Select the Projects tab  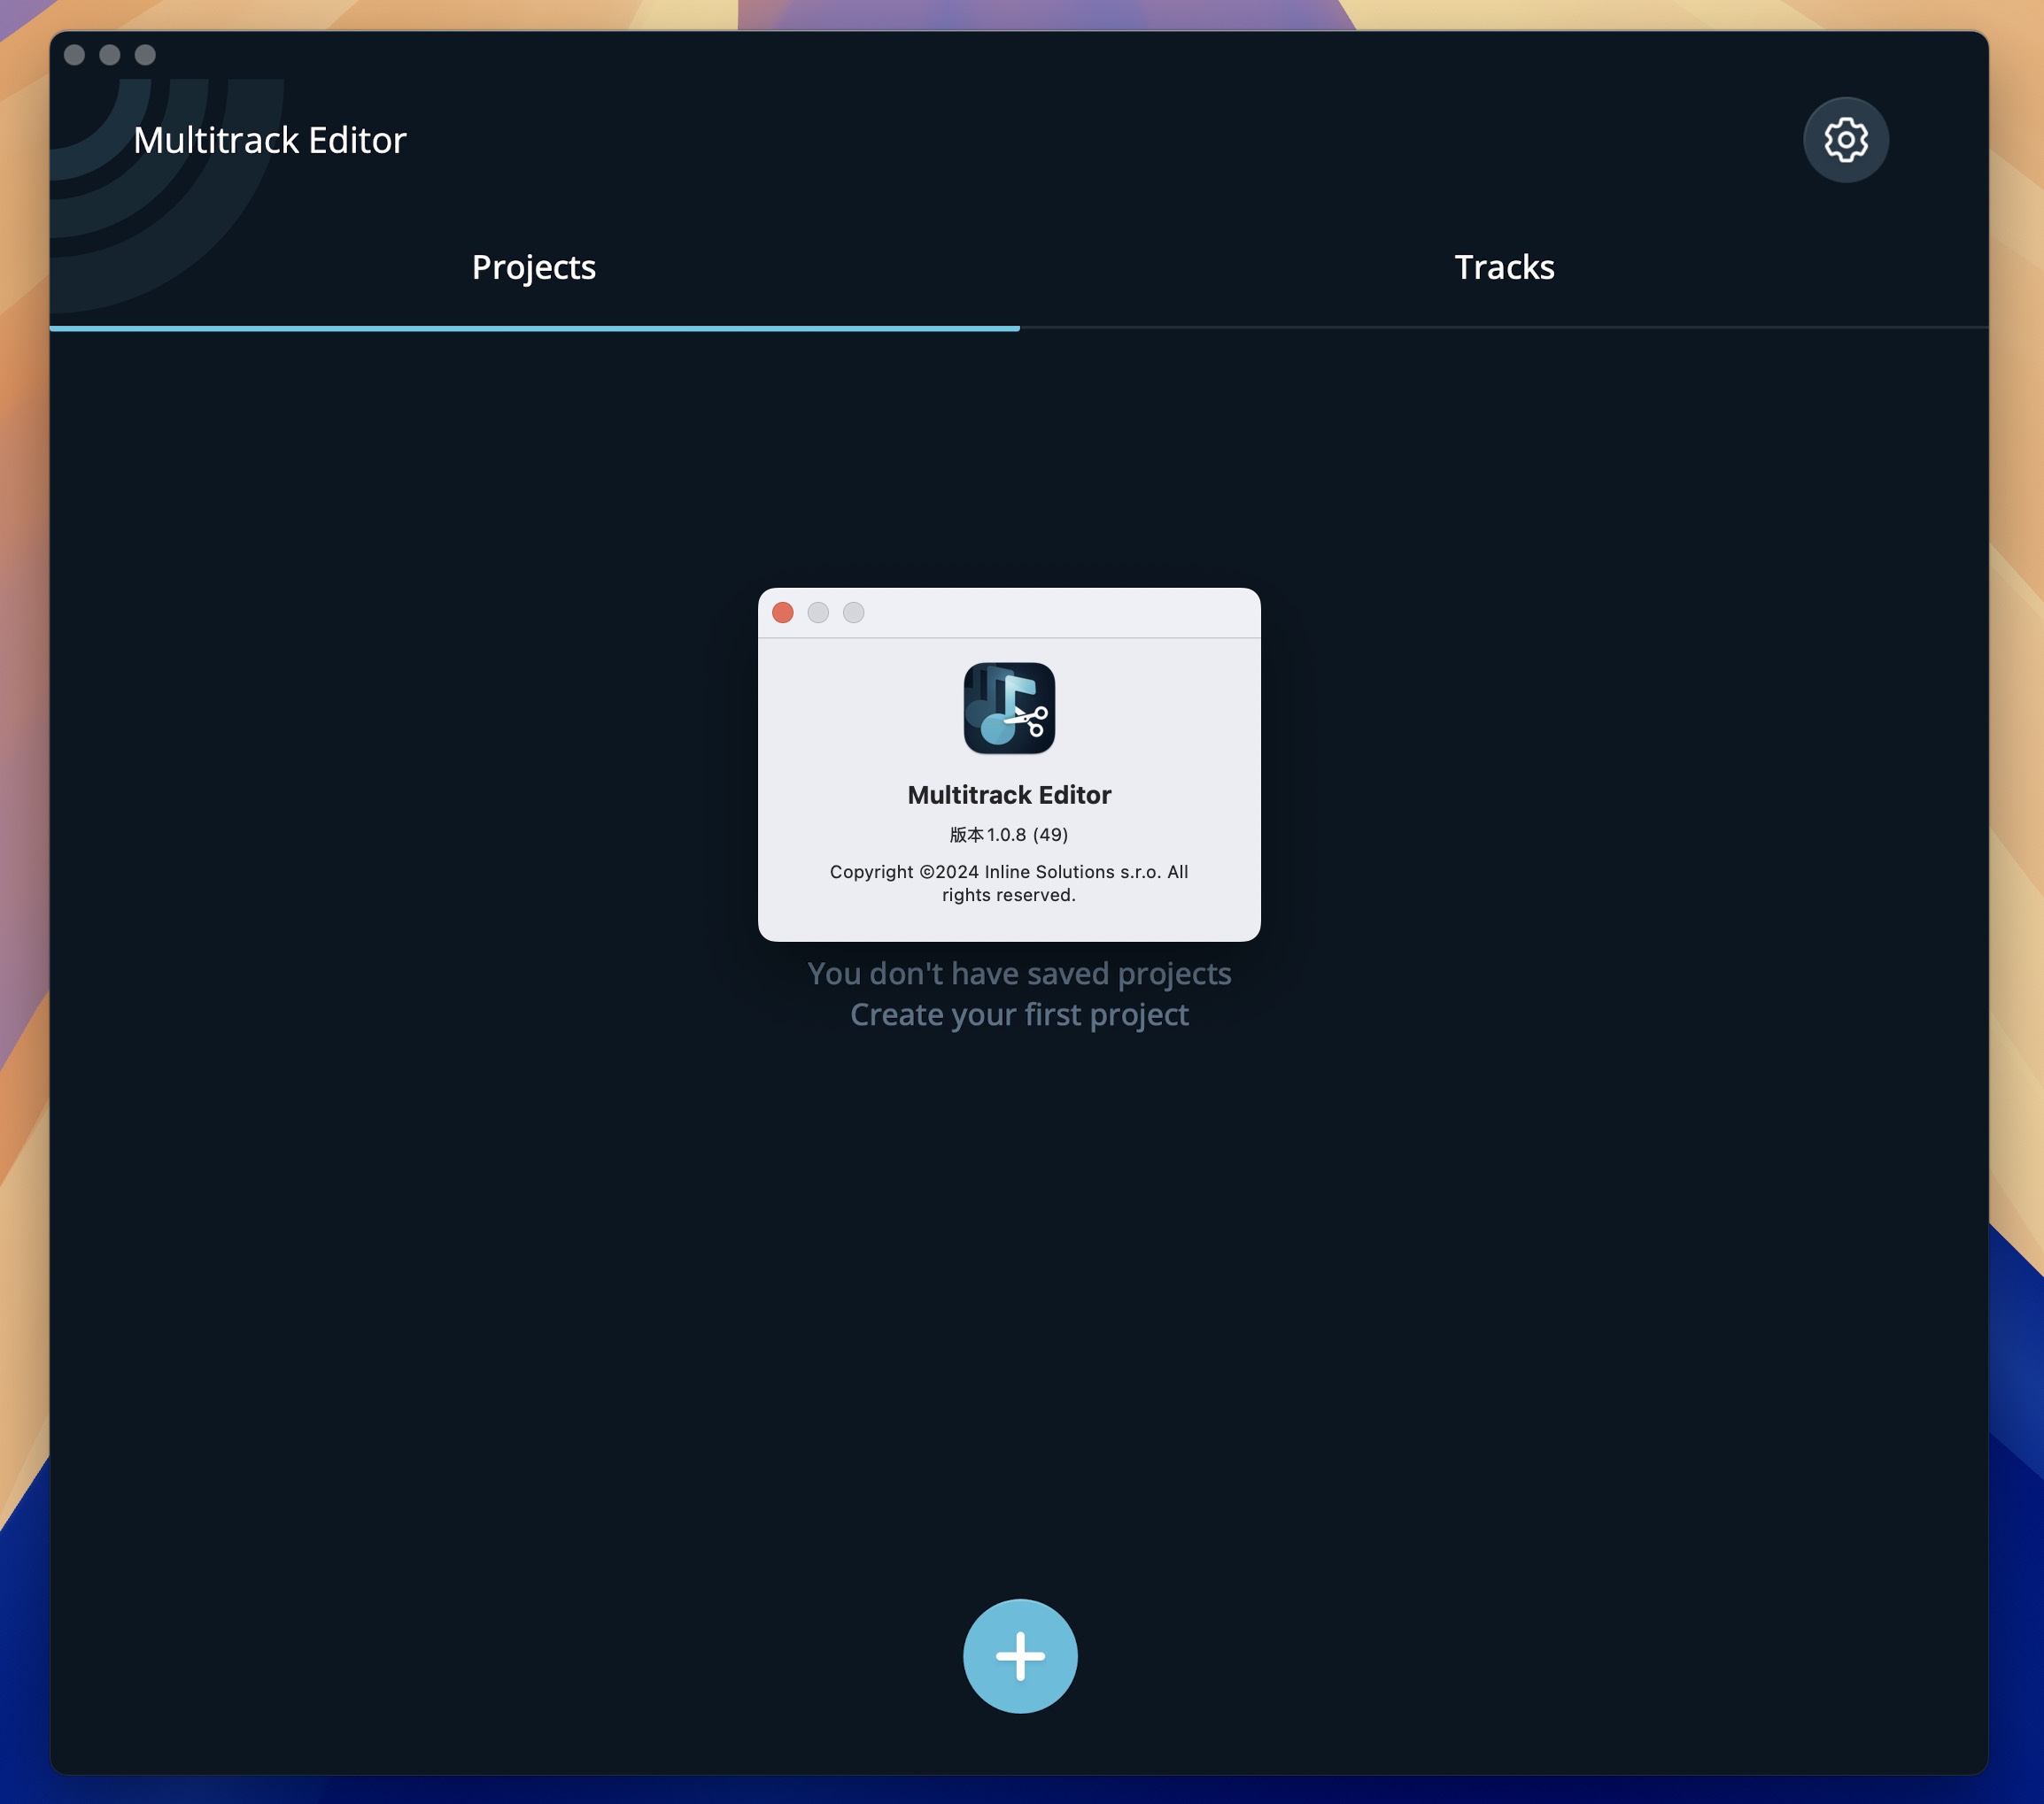click(534, 268)
